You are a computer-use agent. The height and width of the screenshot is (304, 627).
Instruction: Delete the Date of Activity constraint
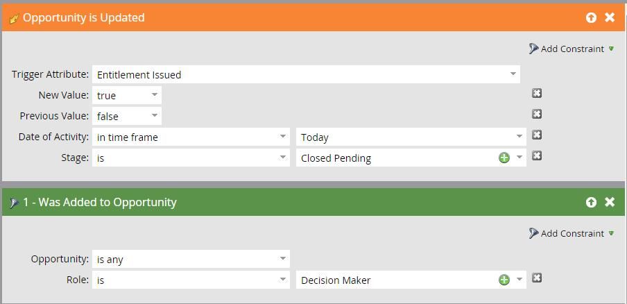(537, 135)
